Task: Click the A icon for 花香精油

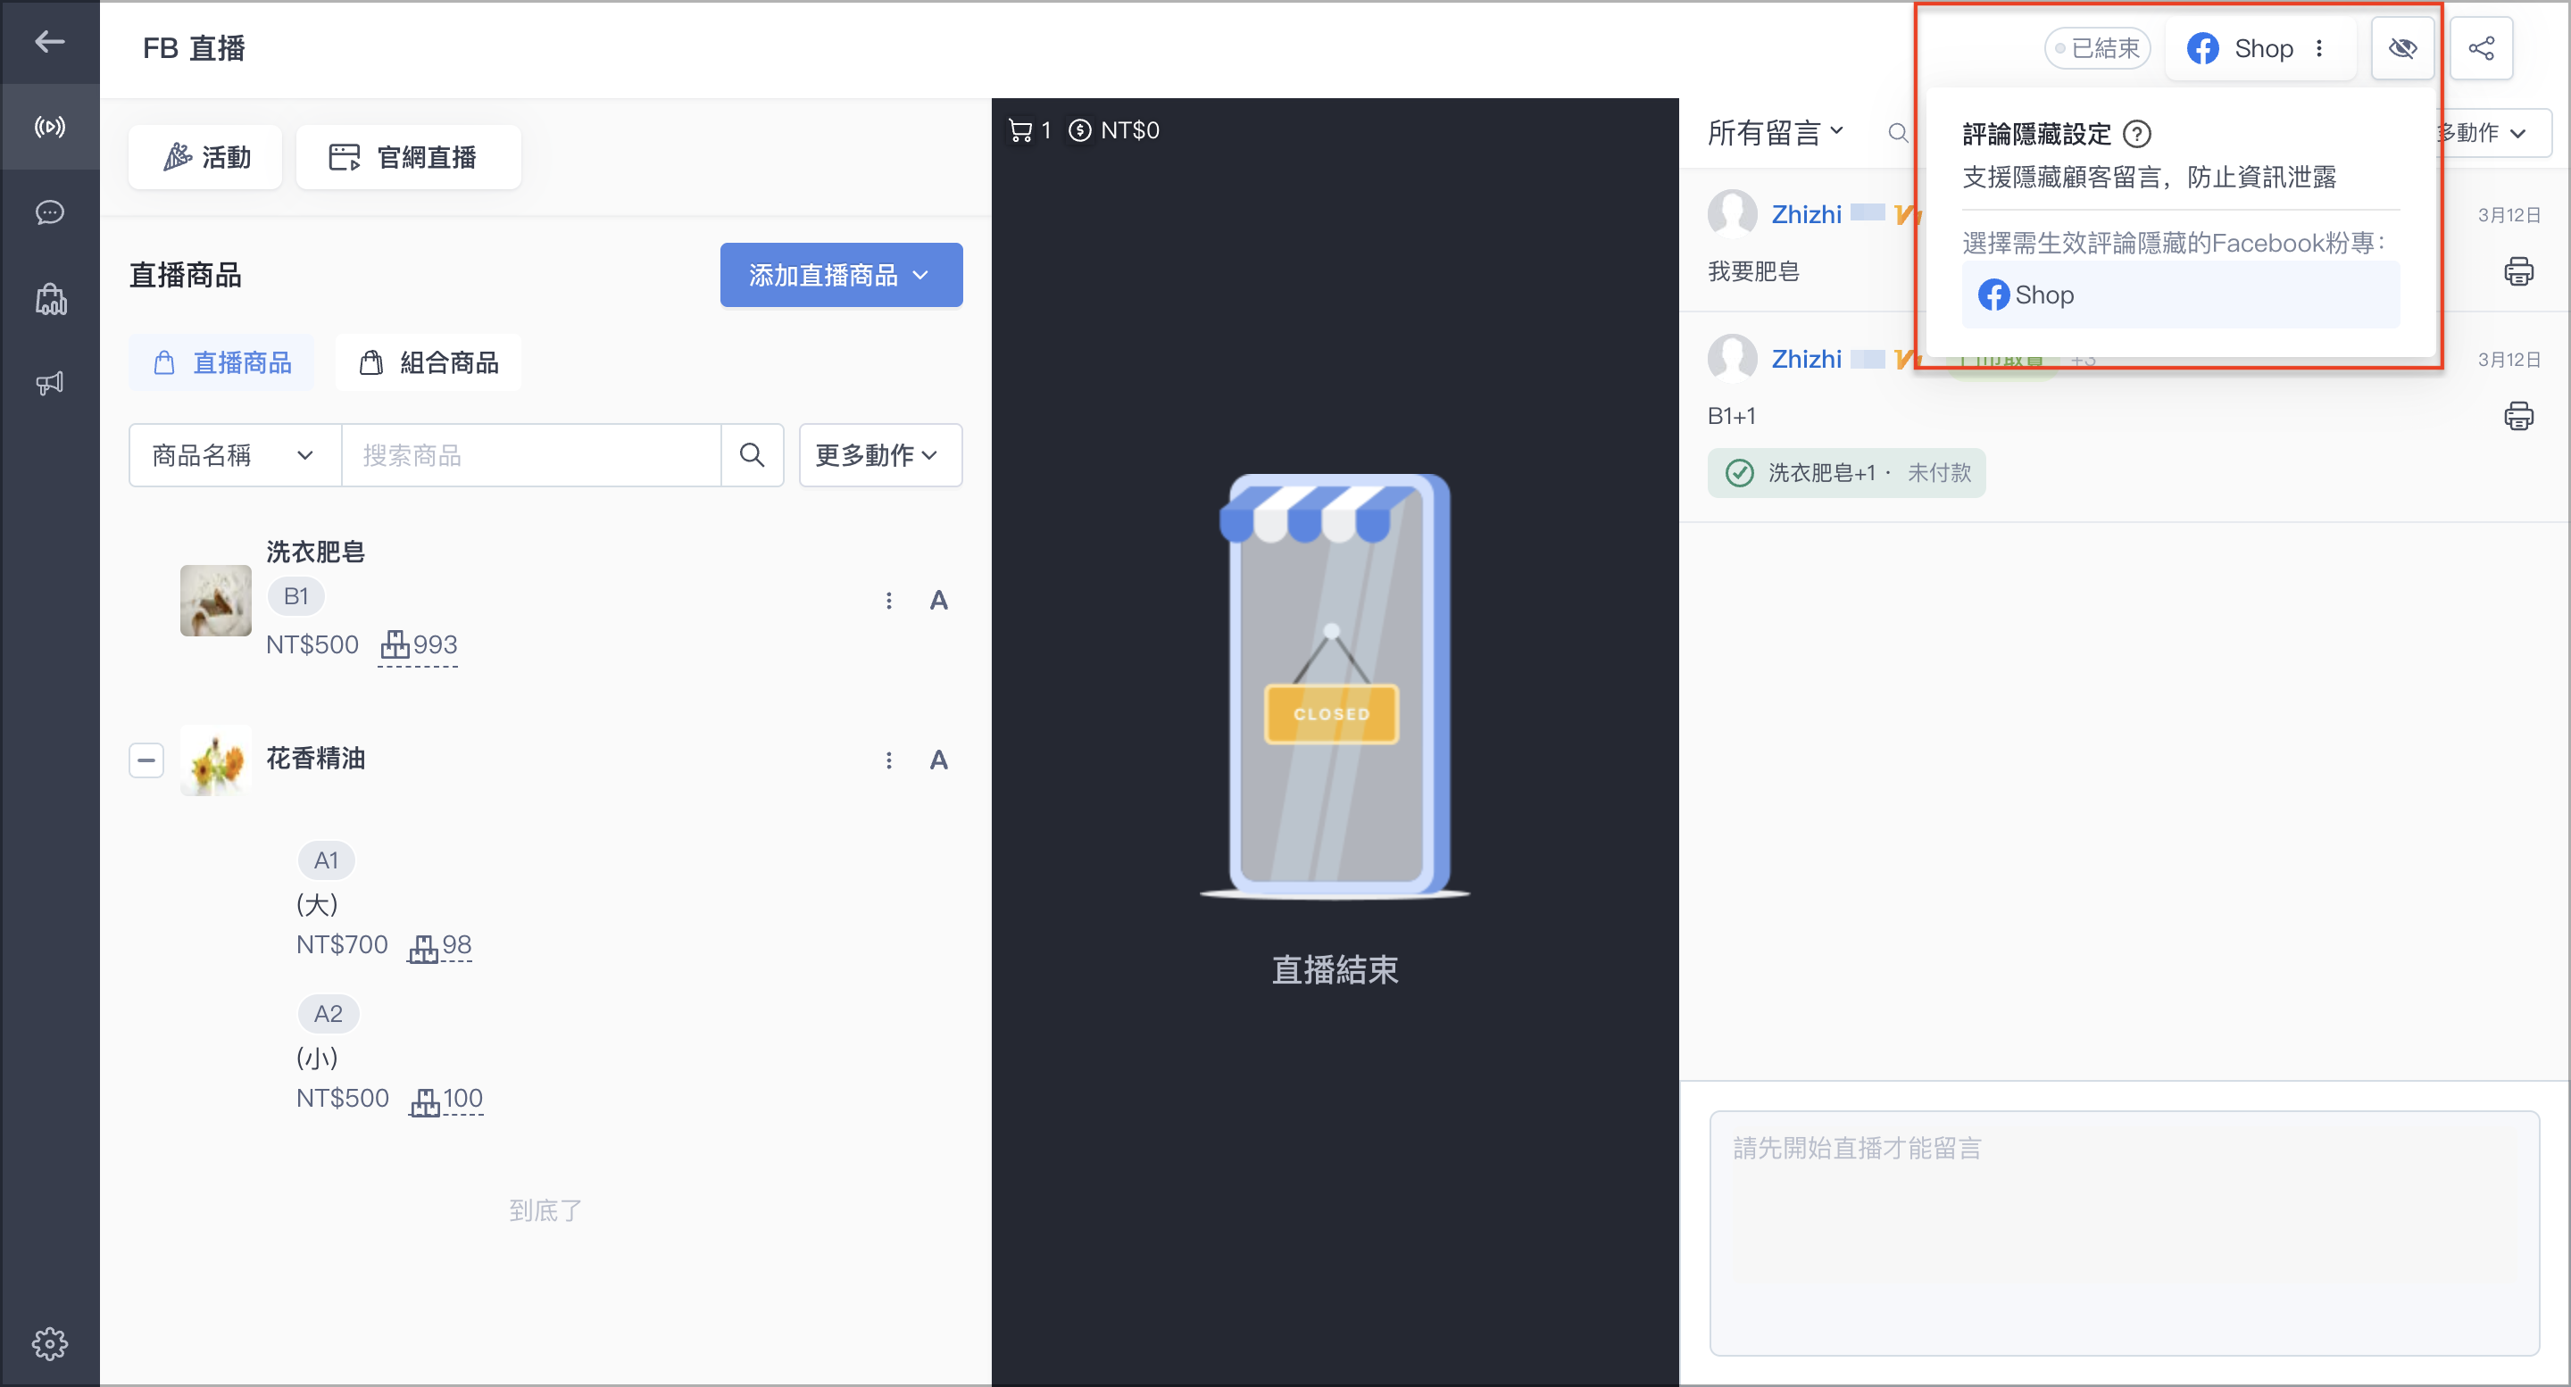Action: pos(938,760)
